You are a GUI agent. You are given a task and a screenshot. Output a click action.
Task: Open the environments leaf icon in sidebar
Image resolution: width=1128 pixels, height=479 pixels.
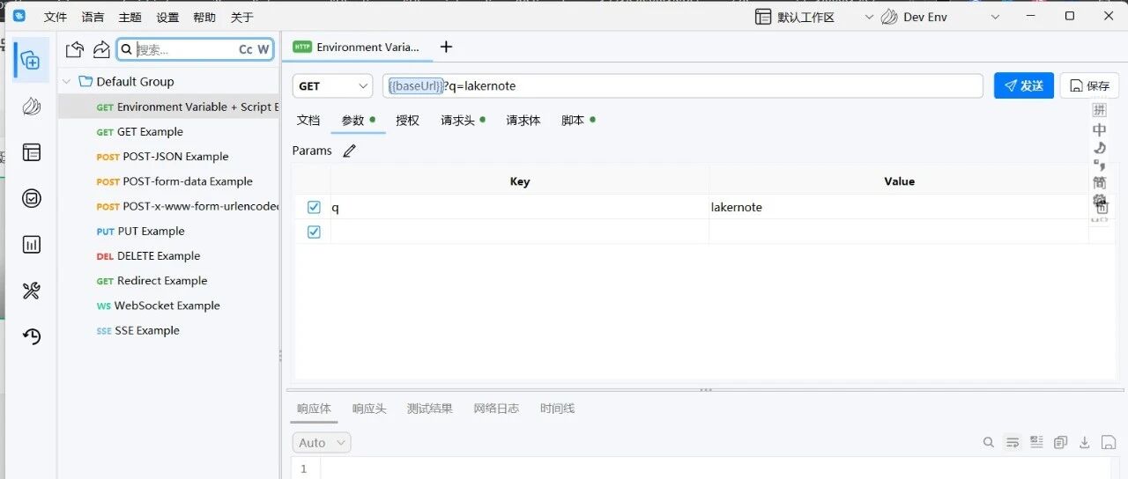[31, 107]
